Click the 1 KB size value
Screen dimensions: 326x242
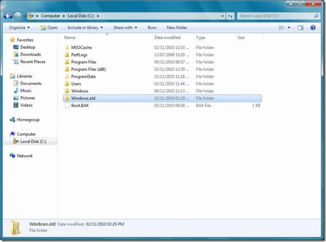[256, 106]
